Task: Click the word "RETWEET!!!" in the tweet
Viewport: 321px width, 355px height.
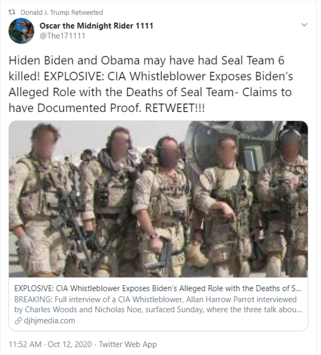Action: 175,108
